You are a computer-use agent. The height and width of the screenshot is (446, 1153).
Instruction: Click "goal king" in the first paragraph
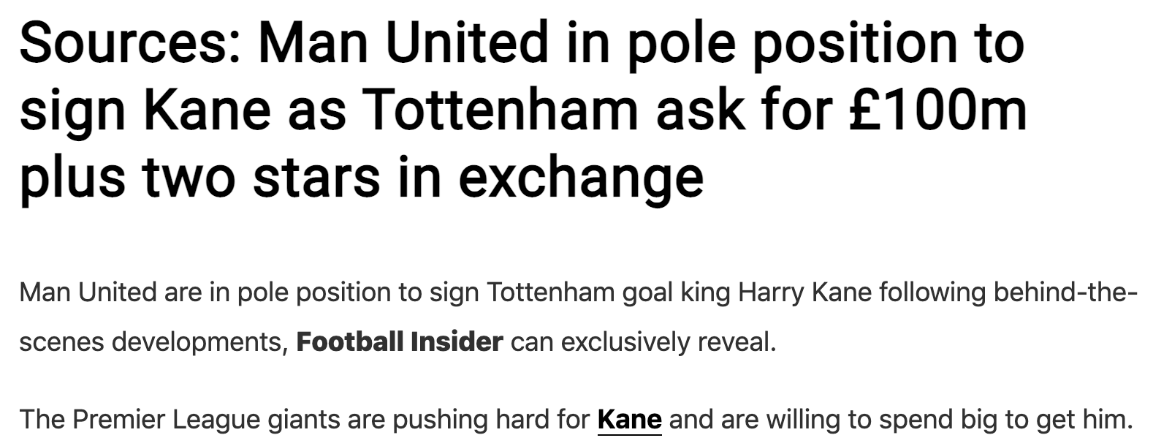[x=676, y=292]
